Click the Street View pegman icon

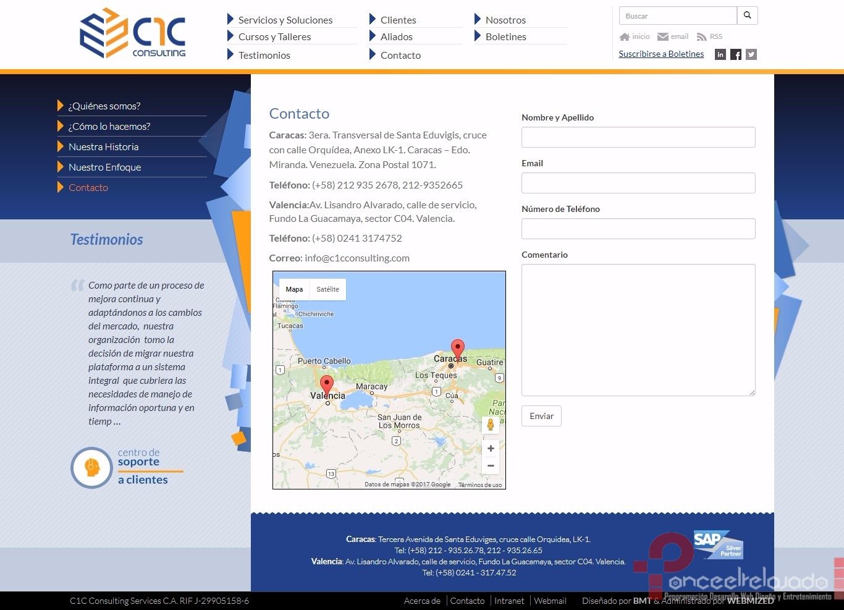coord(491,425)
